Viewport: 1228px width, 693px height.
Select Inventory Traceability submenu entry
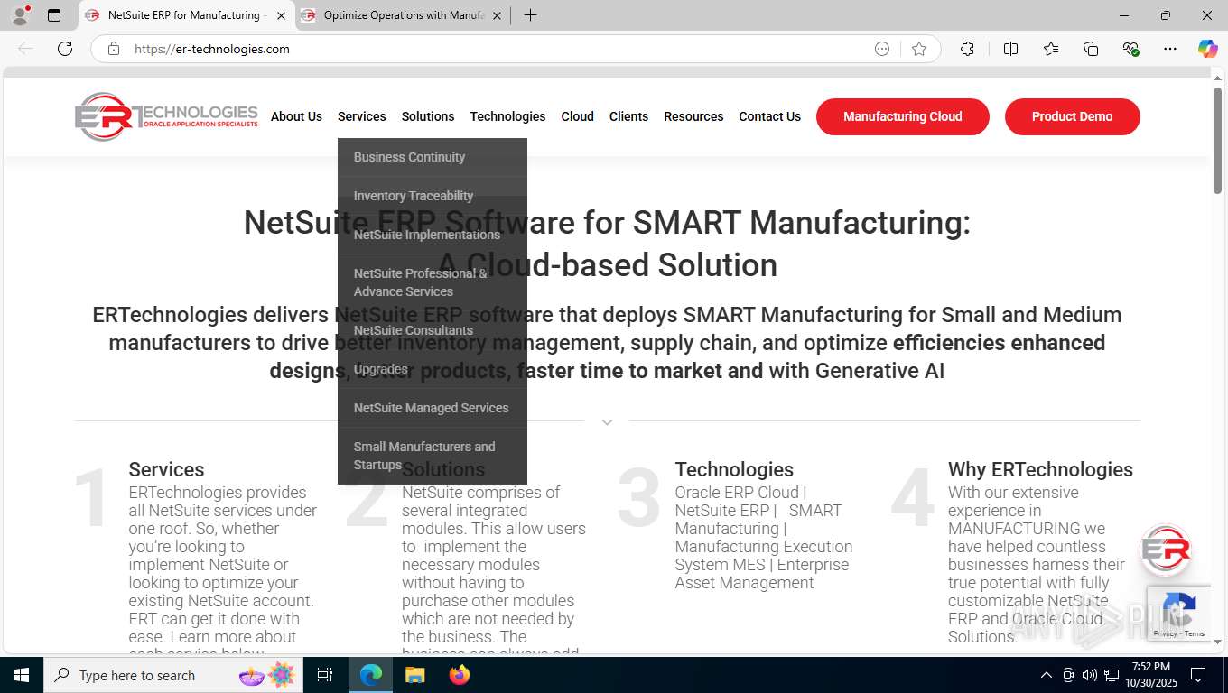click(432, 196)
